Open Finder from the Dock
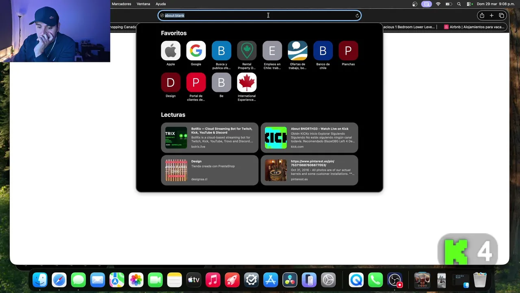The height and width of the screenshot is (293, 520). click(x=40, y=280)
